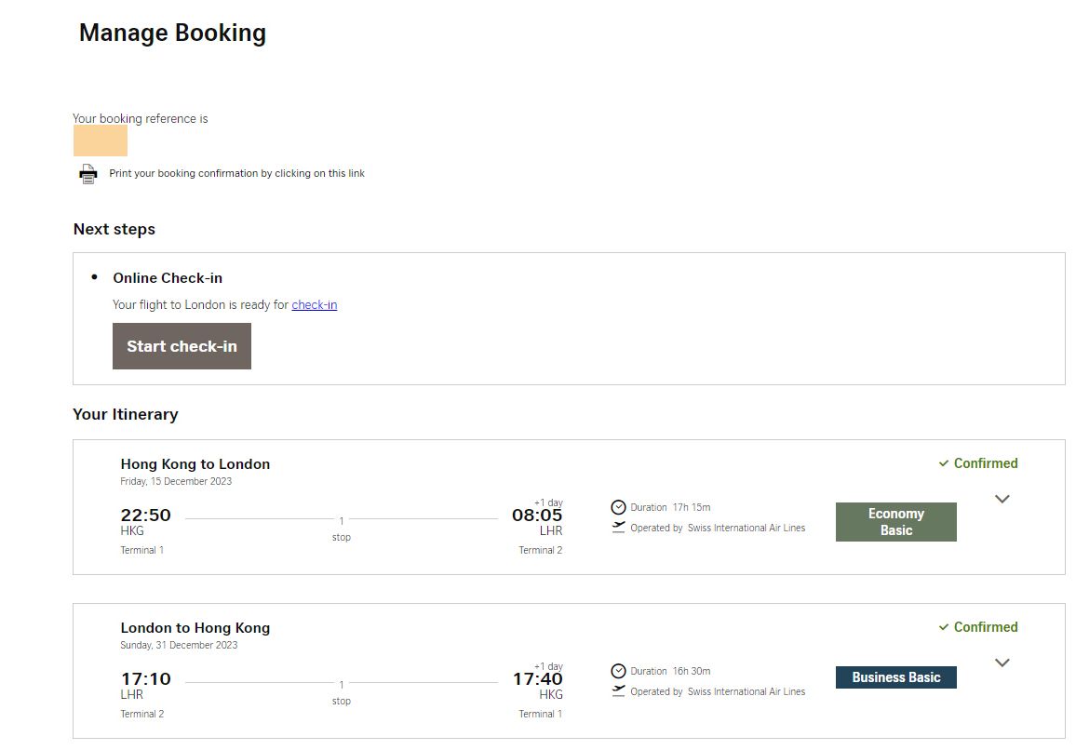Click airplane icon on Hong Kong to London flight
Image resolution: width=1076 pixels, height=750 pixels.
[618, 528]
